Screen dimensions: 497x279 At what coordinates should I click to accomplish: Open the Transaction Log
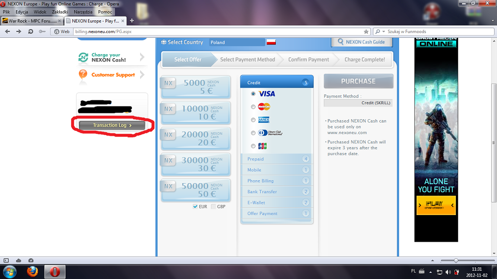click(112, 125)
